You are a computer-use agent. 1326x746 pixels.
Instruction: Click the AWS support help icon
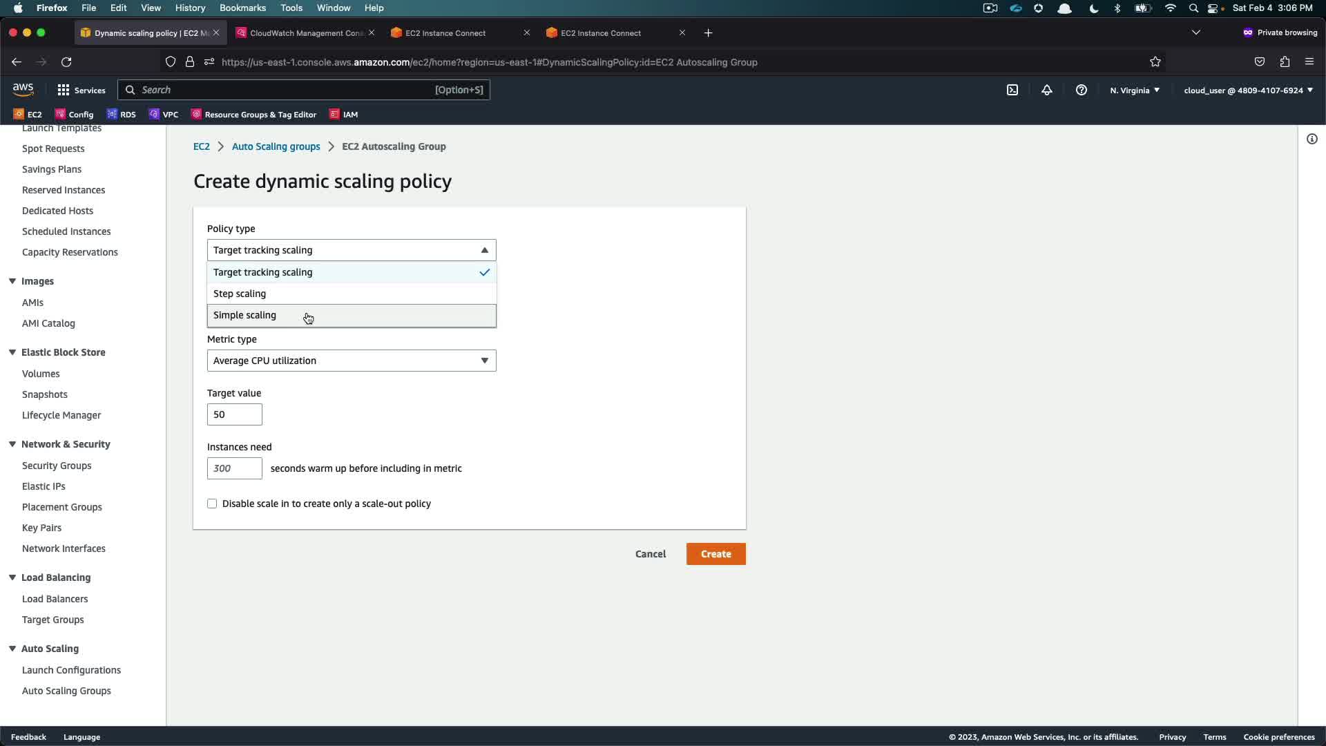(x=1082, y=90)
